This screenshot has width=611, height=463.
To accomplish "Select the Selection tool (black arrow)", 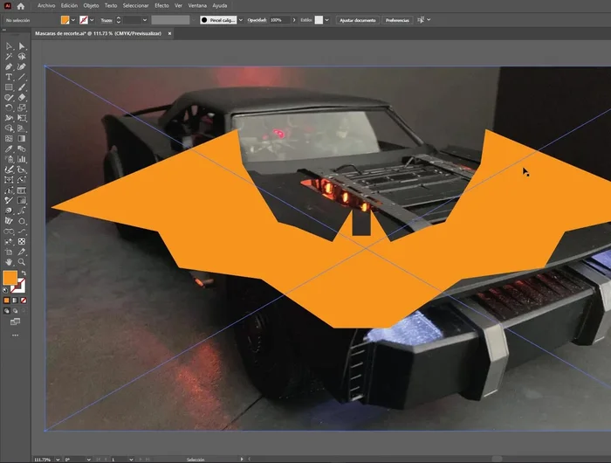I will [x=9, y=45].
